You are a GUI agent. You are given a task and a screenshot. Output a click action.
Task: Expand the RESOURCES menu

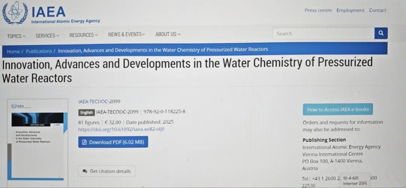[83, 35]
